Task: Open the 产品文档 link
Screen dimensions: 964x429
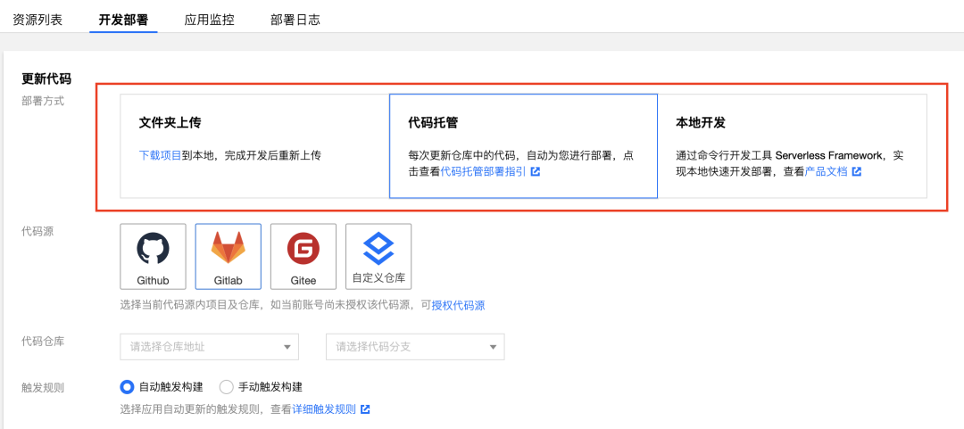Action: [826, 172]
